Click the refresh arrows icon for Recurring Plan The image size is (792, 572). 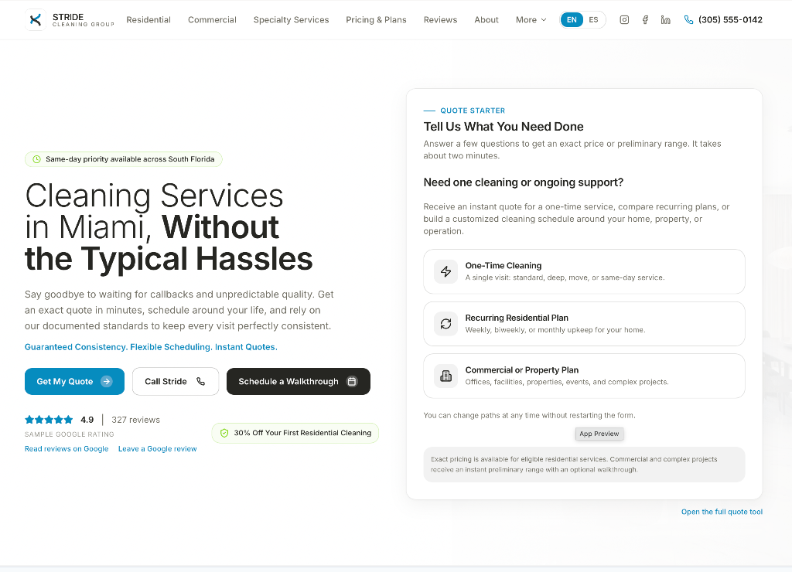pyautogui.click(x=445, y=324)
